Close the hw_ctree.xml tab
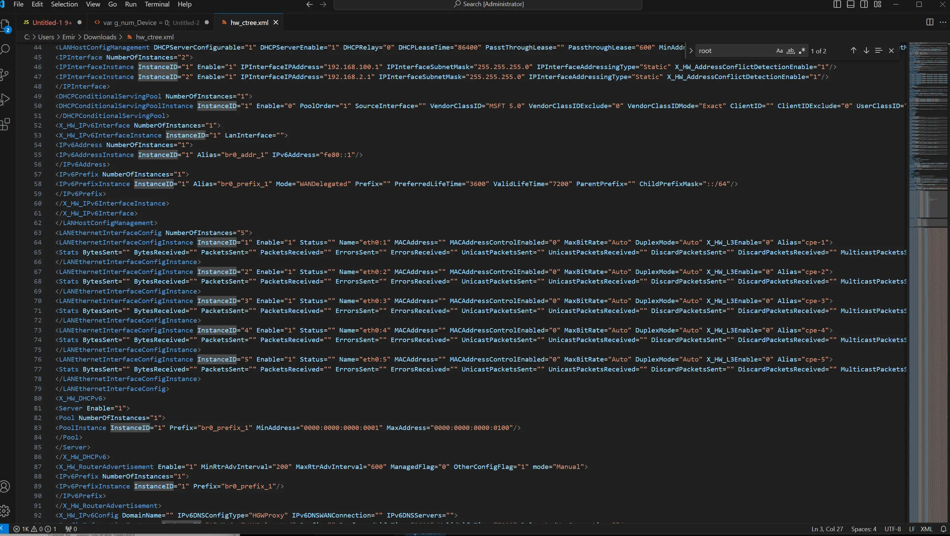950x536 pixels. (276, 23)
